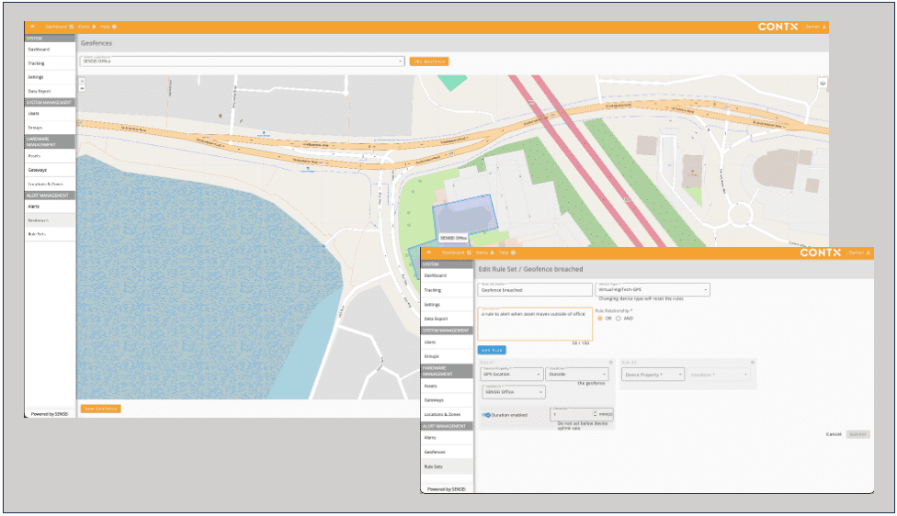Select the OR rule relationship option

tap(601, 319)
